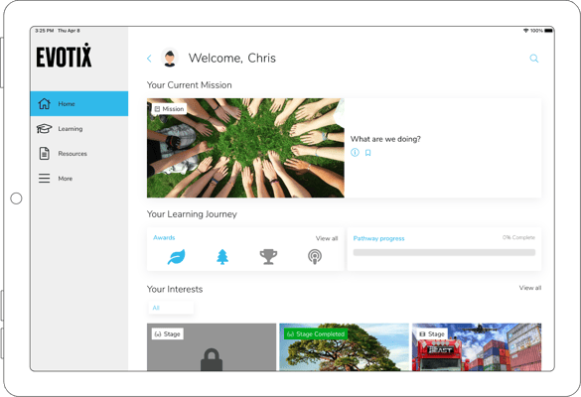581x397 pixels.
Task: Click the search magnifier icon
Action: (534, 59)
